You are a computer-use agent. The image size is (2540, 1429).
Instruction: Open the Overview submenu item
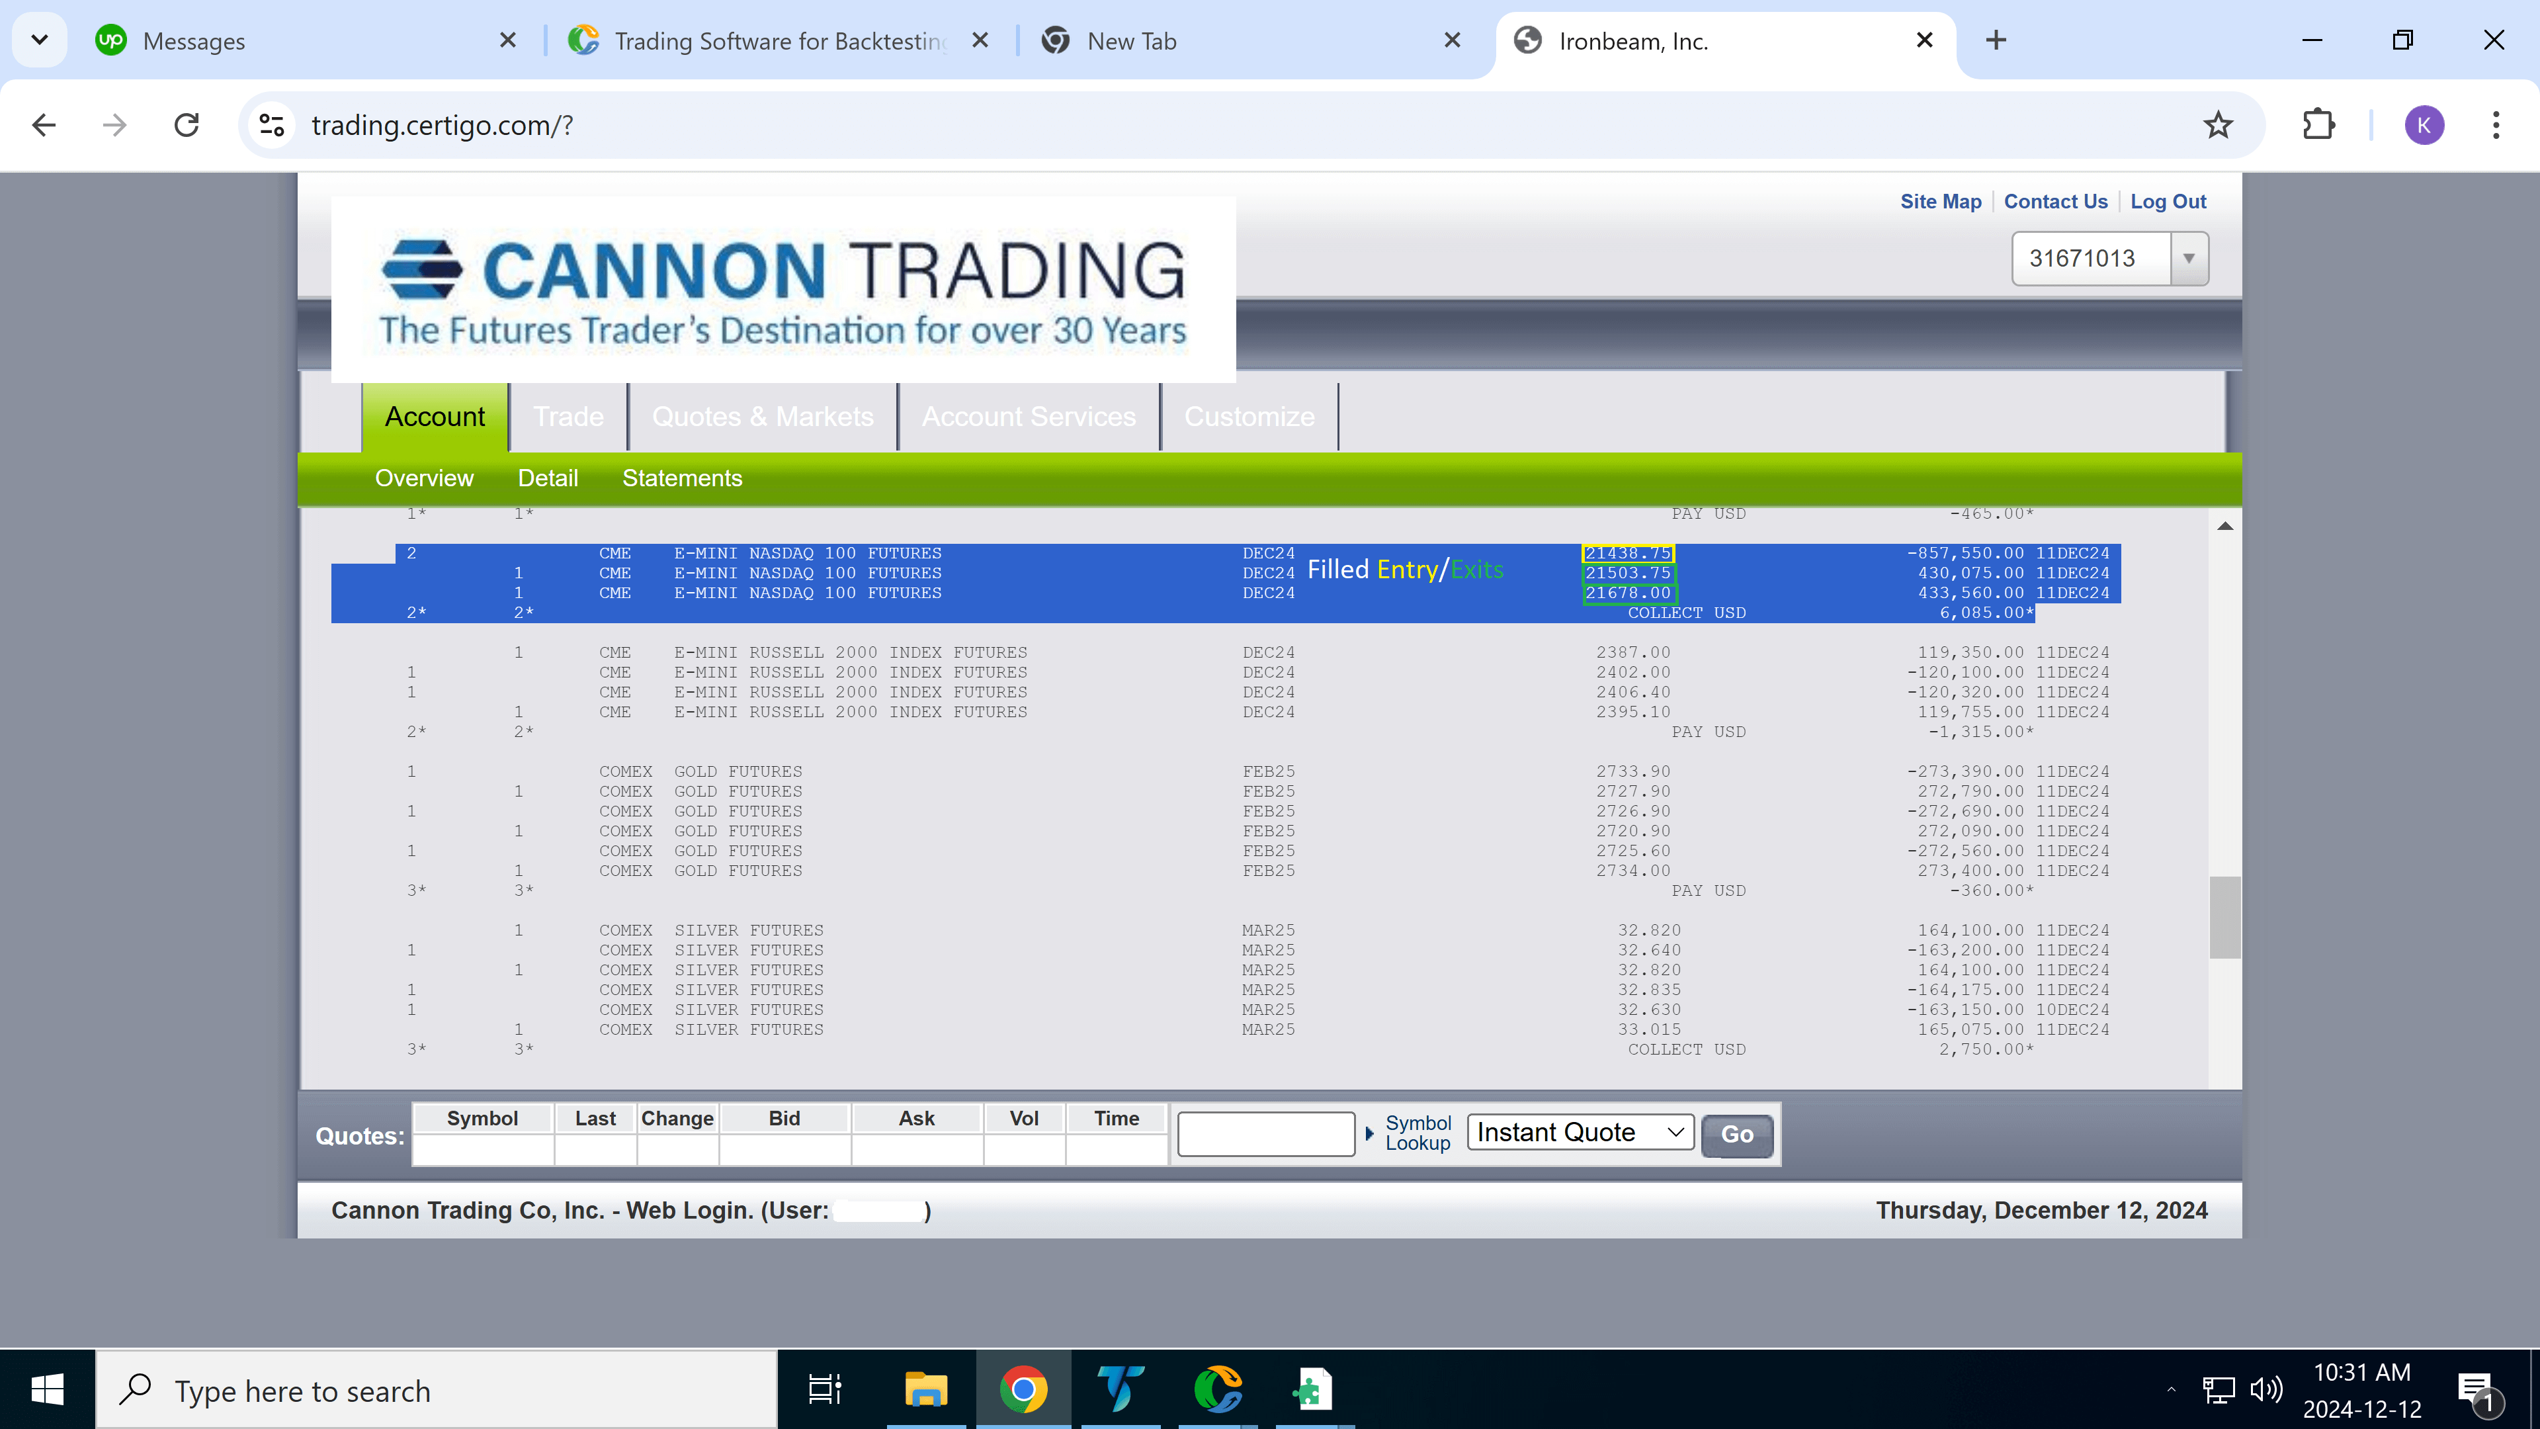[x=424, y=478]
